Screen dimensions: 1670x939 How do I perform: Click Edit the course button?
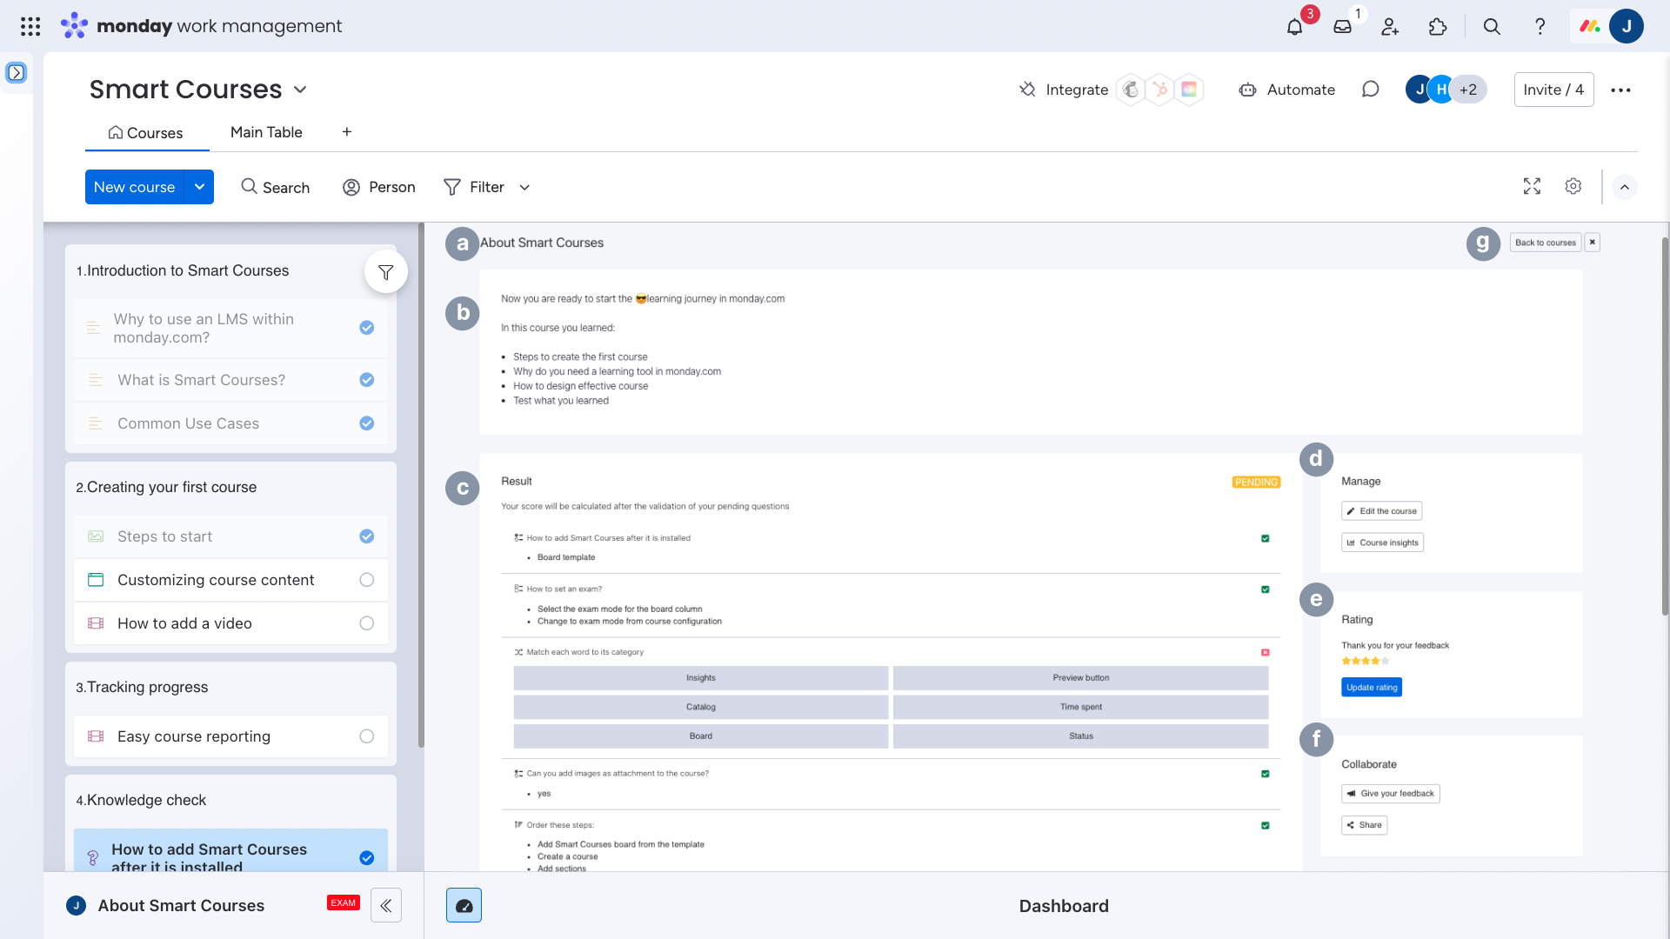[1381, 511]
